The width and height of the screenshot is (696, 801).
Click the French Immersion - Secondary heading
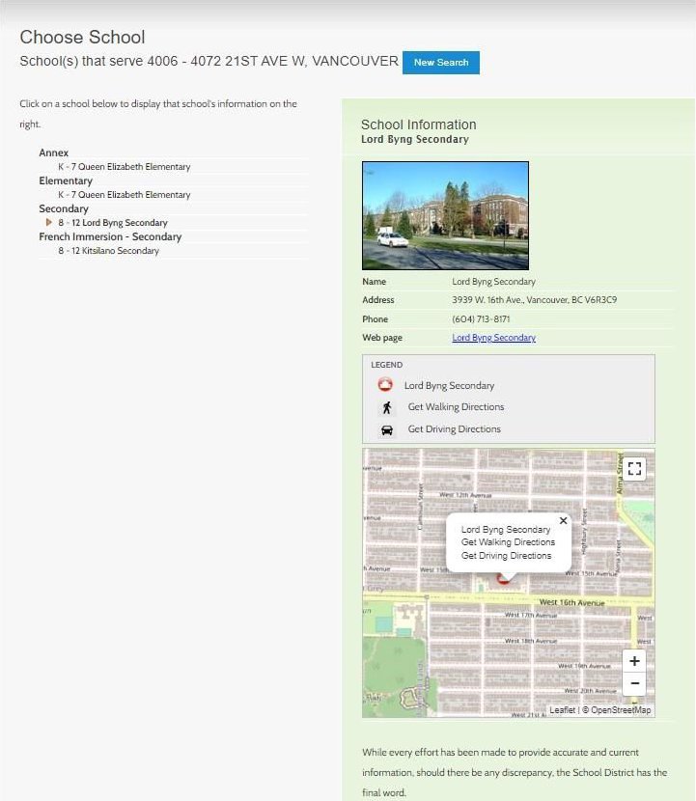pyautogui.click(x=110, y=237)
